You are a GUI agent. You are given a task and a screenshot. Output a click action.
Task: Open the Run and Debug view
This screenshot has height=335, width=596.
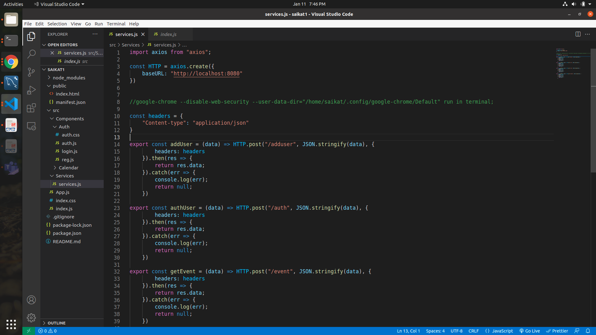(31, 90)
